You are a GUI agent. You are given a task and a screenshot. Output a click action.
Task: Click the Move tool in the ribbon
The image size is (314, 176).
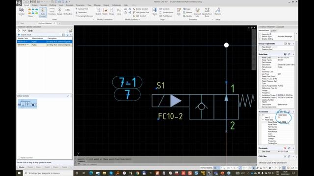coord(119,11)
